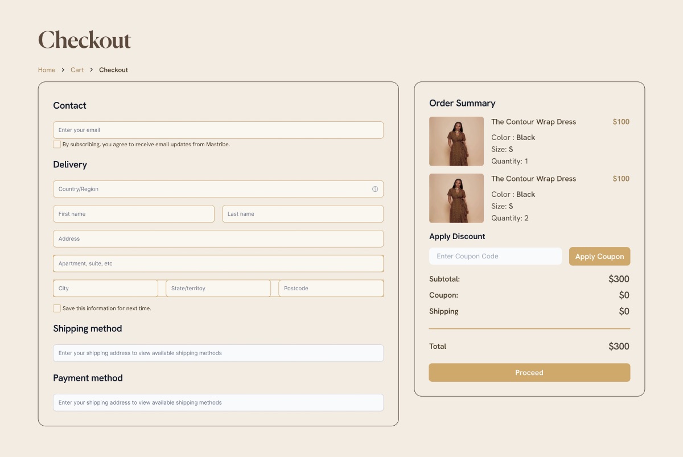The image size is (683, 457).
Task: Select the State/territoy field
Action: coord(218,289)
